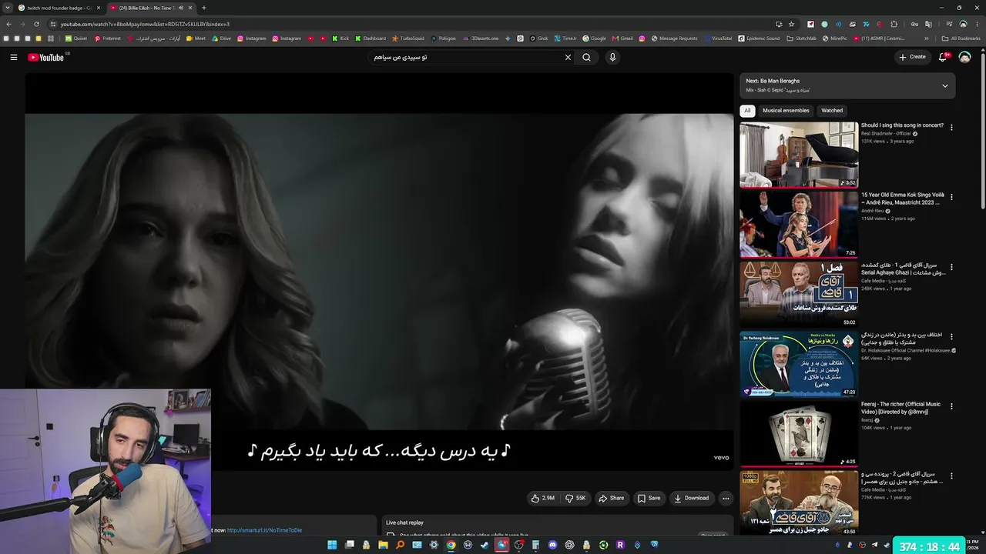The width and height of the screenshot is (986, 554).
Task: Open the Epidemic Sound bookmark
Action: click(x=758, y=38)
